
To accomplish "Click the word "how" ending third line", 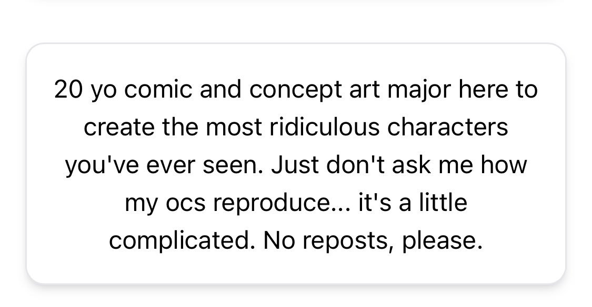I will 502,166.
